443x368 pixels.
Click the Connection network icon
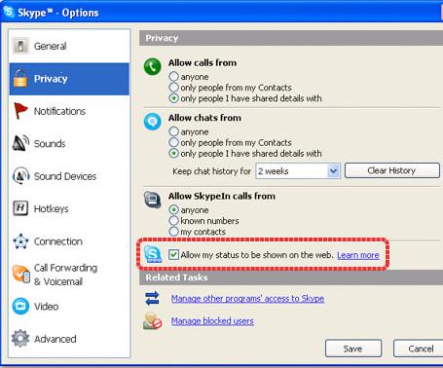point(20,241)
